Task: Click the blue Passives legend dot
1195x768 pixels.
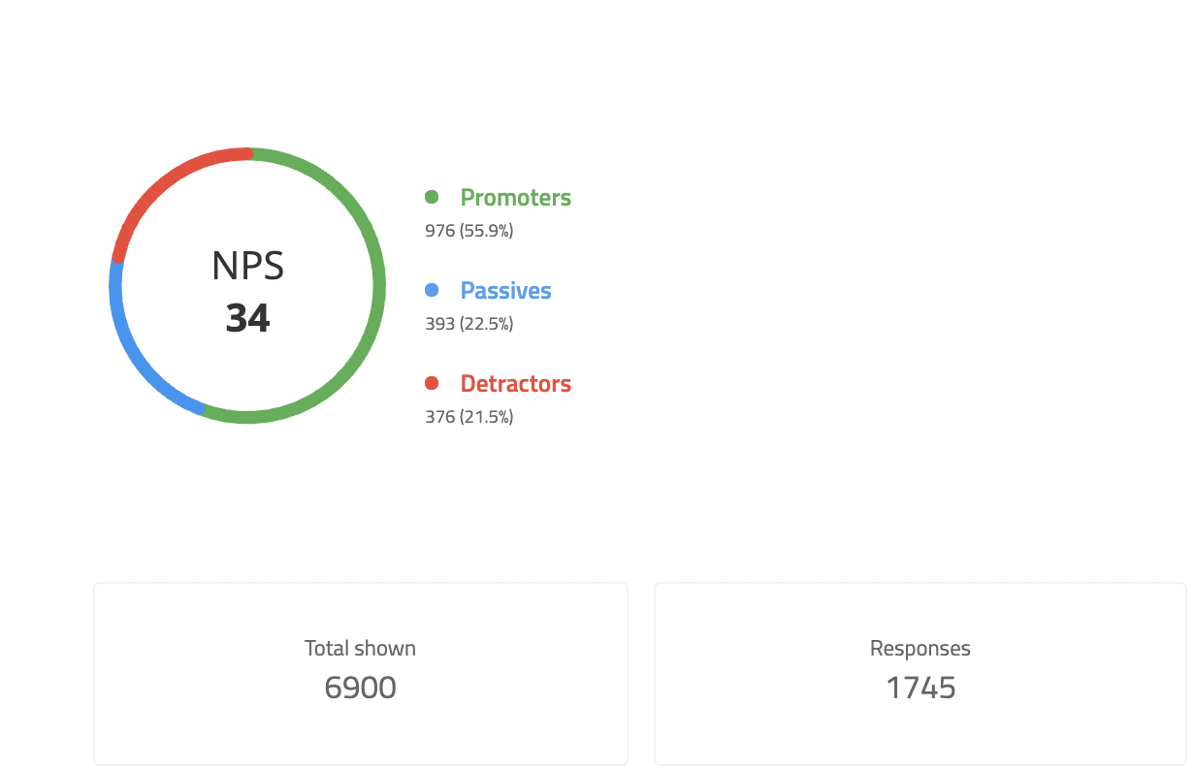Action: 432,290
